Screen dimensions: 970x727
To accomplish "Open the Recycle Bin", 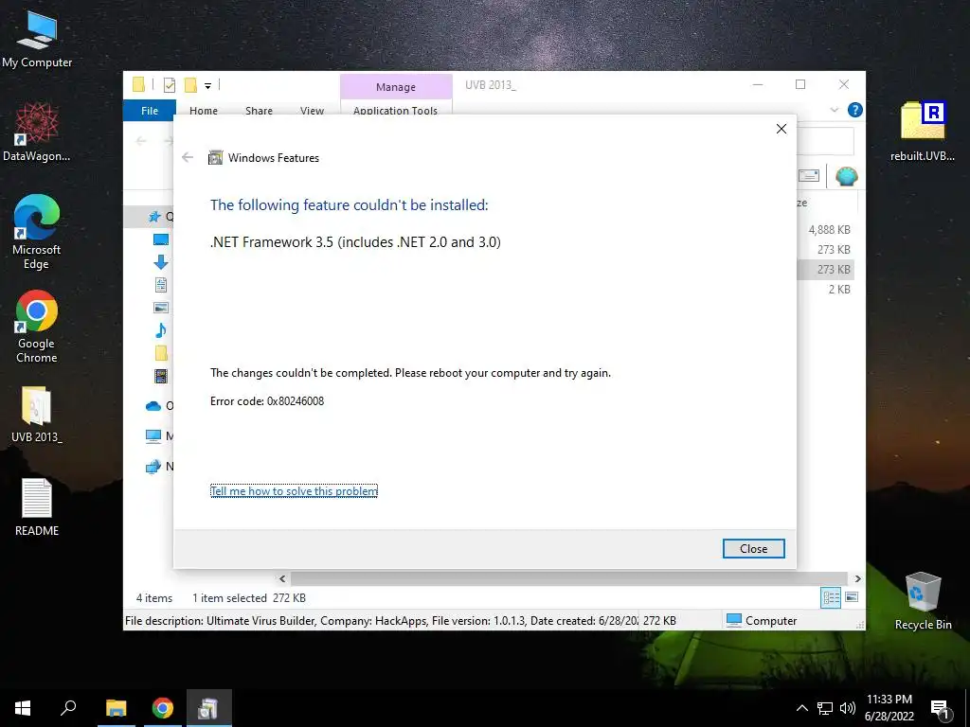I will [x=923, y=600].
